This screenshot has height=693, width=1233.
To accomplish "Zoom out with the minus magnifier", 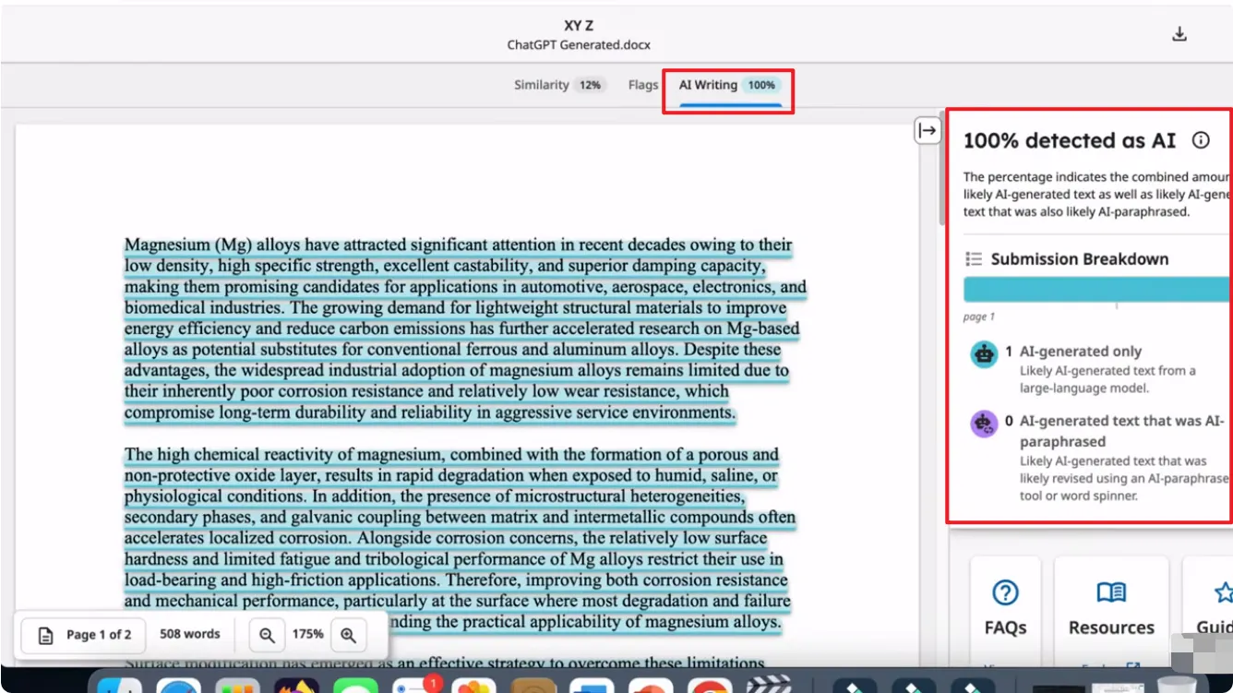I will tap(268, 634).
